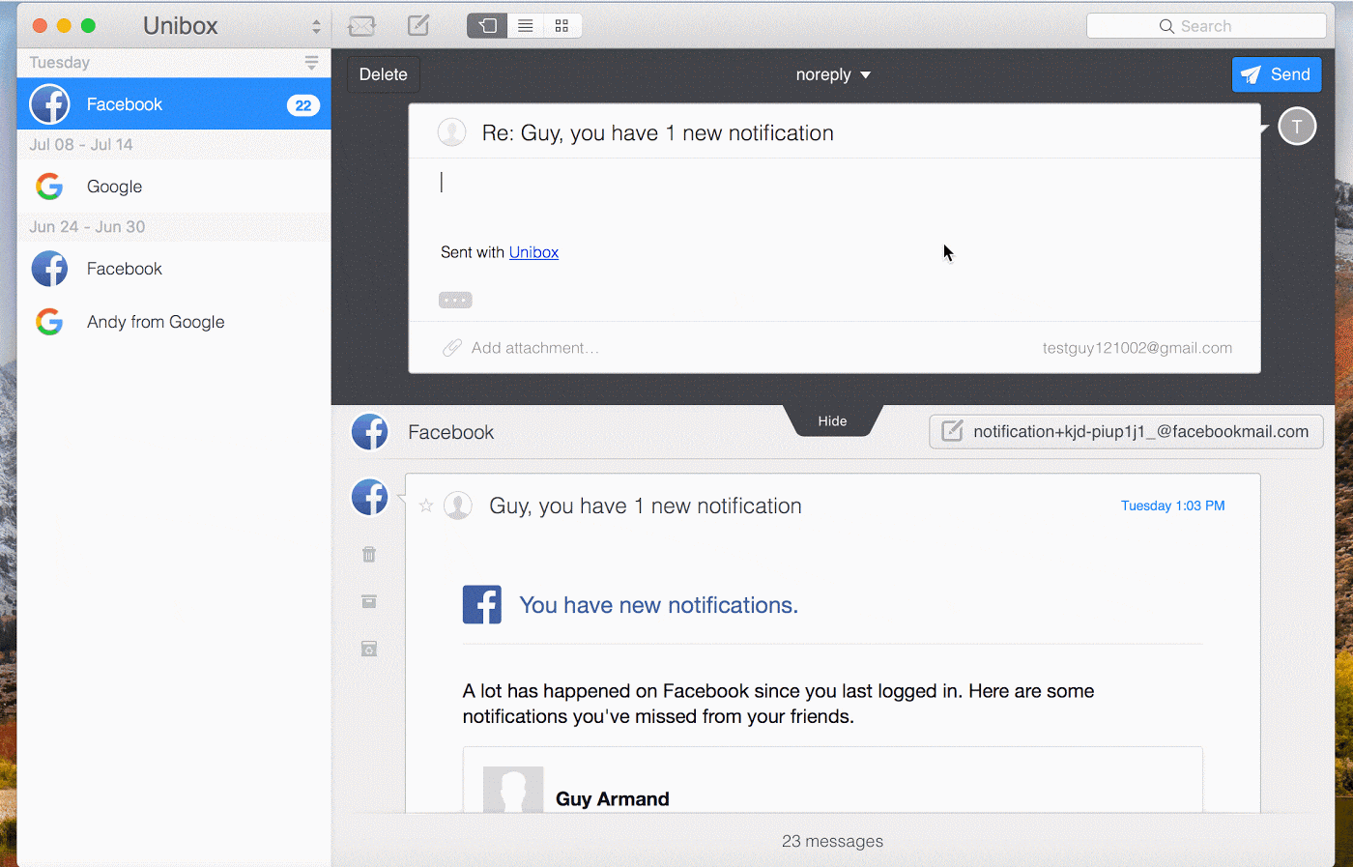Click the check mail refresh icon
The image size is (1353, 867).
pos(361,26)
